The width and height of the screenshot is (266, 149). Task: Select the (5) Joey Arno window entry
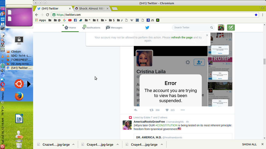tap(19, 64)
